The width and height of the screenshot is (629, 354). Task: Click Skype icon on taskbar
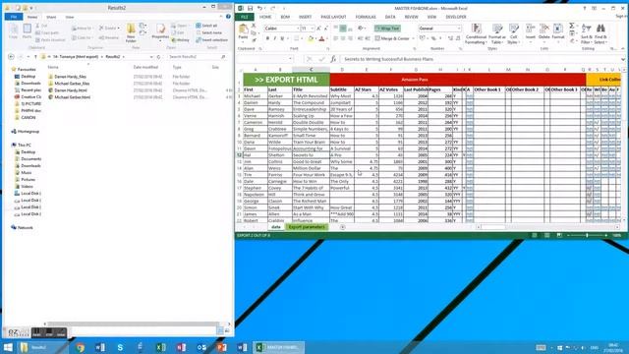pyautogui.click(x=120, y=347)
